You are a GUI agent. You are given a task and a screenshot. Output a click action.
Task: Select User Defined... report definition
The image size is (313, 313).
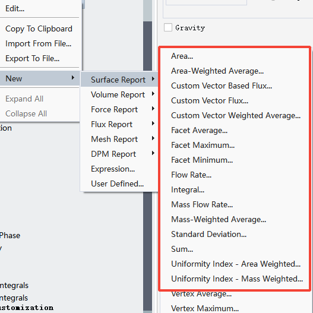[x=118, y=184]
